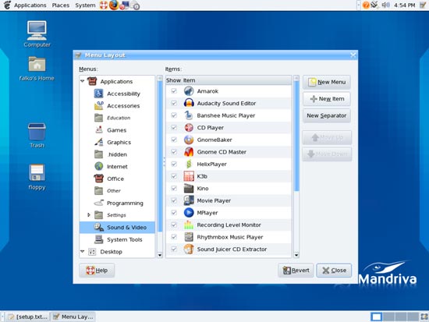Select the HelixPlayer icon

click(189, 165)
